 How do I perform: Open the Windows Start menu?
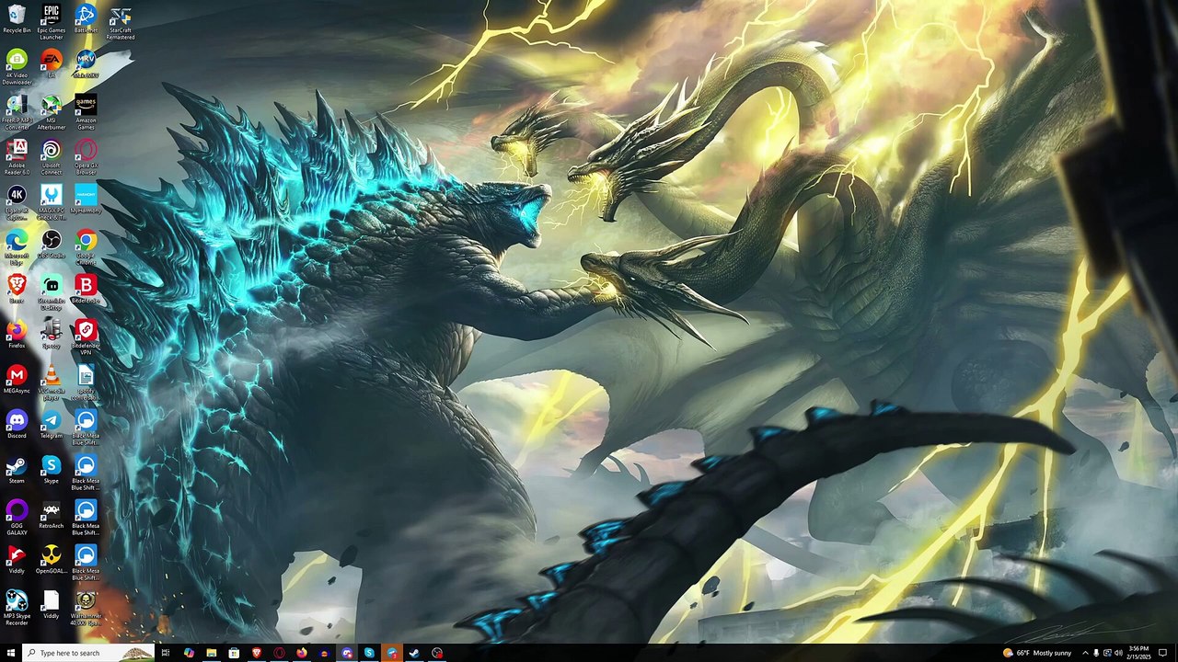pos(11,653)
